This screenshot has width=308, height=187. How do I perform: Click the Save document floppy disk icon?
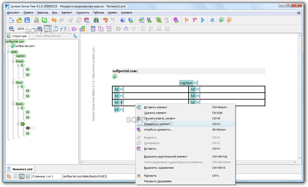pos(27,20)
